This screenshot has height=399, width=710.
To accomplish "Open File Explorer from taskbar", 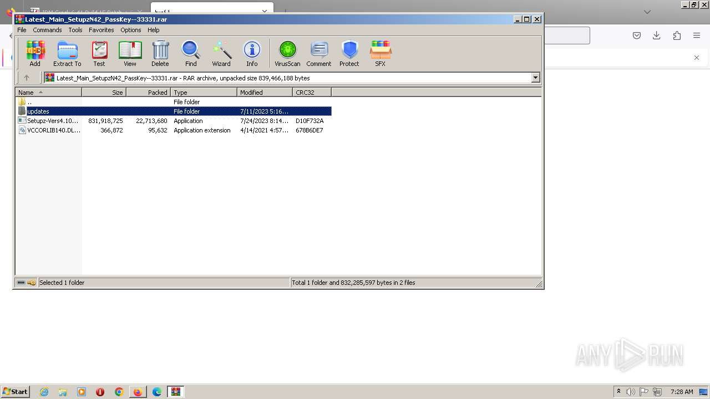I will (x=63, y=392).
